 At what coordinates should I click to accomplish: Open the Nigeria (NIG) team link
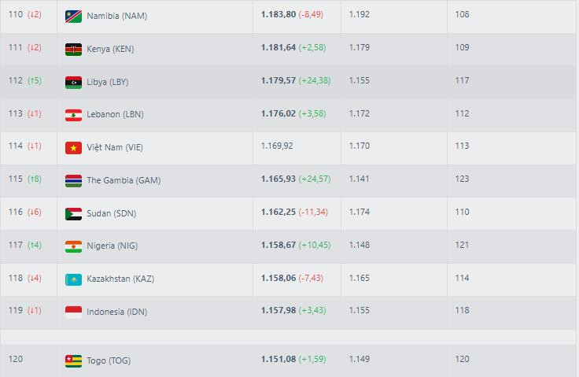pyautogui.click(x=112, y=246)
